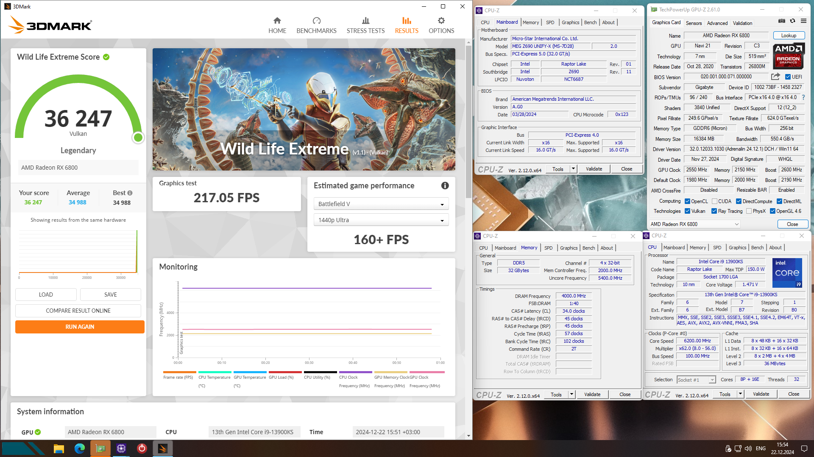Go to HOME in 3DMark
Viewport: 814px width, 457px height.
click(x=277, y=25)
